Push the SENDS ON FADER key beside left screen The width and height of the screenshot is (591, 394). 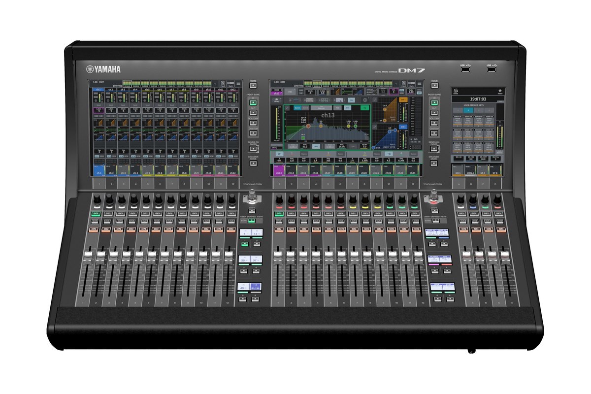[253, 149]
